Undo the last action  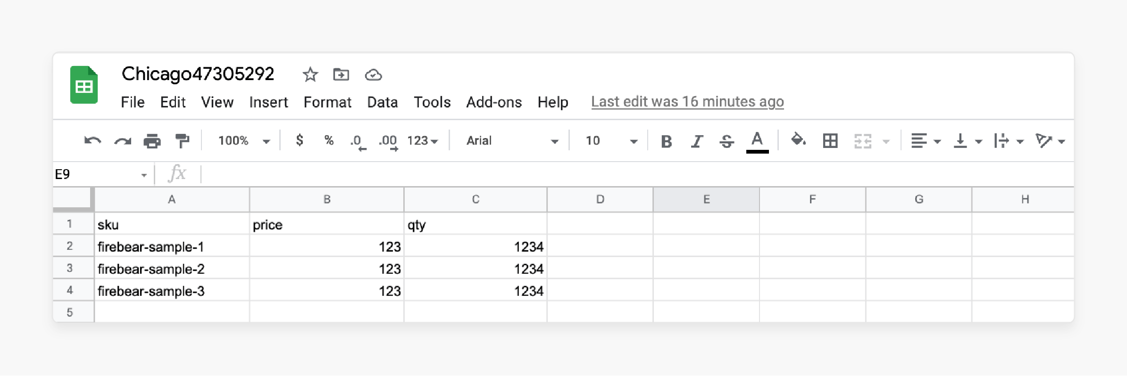pyautogui.click(x=92, y=140)
